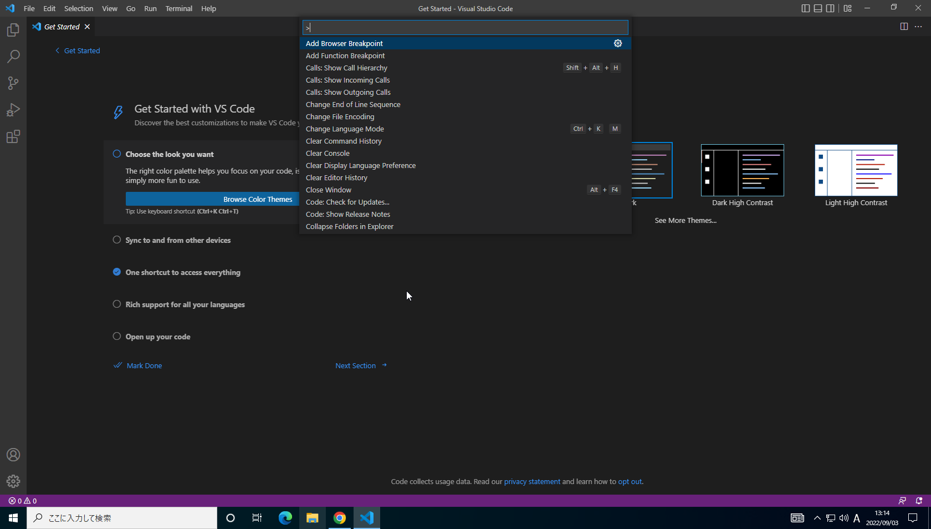This screenshot has height=529, width=931.
Task: Toggle Secondary Side Bar layout icon
Action: pyautogui.click(x=830, y=8)
